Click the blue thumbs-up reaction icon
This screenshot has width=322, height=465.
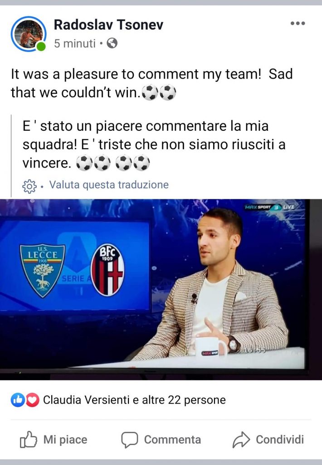(x=18, y=400)
